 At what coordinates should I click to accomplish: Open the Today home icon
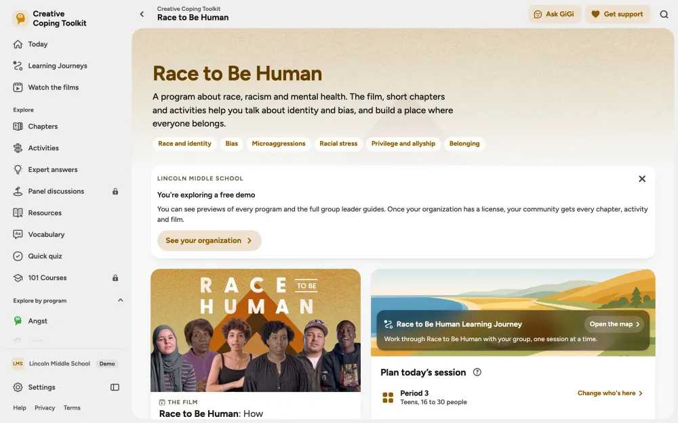click(18, 44)
